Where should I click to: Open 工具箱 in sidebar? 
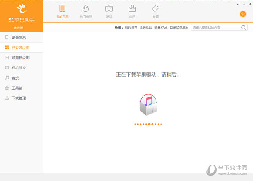(x=22, y=88)
